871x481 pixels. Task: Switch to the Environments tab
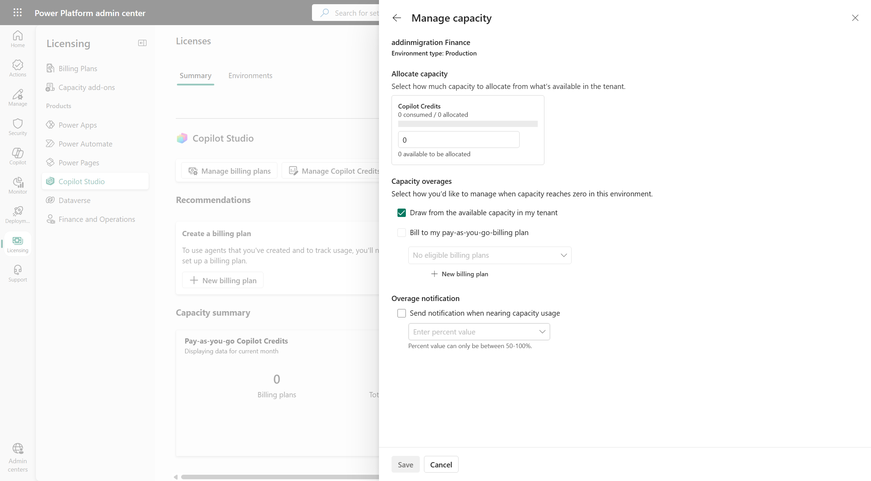tap(250, 76)
